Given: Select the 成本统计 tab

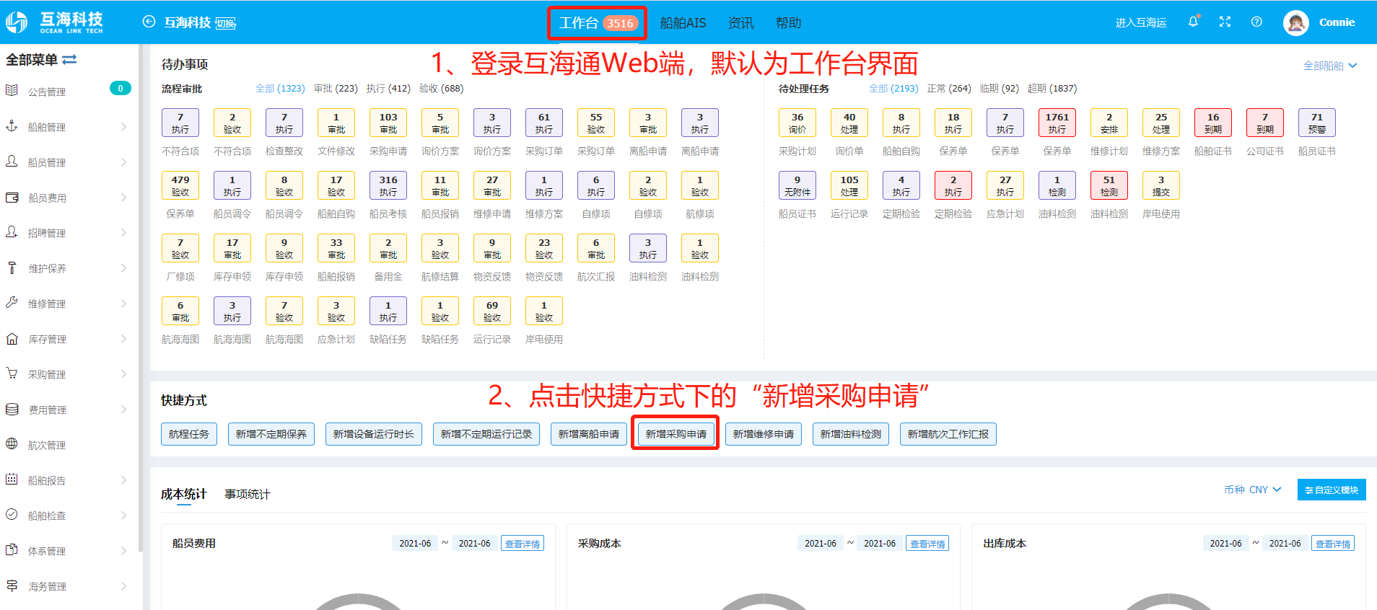Looking at the screenshot, I should (183, 494).
